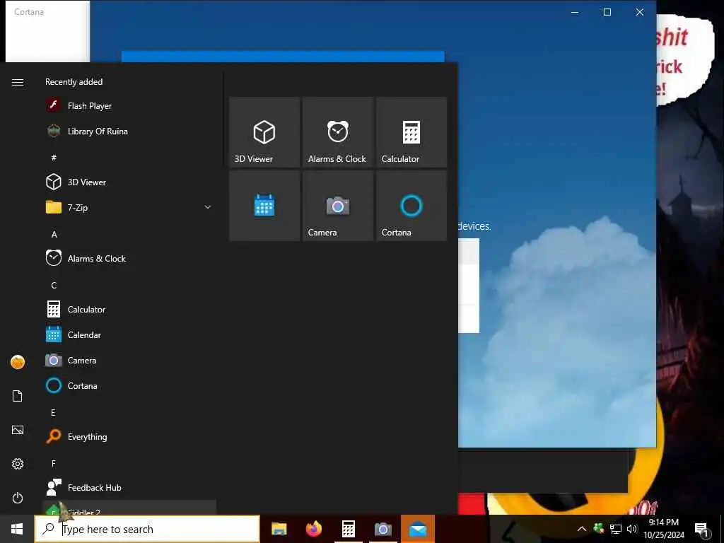
Task: Click the 3D Viewer tile
Action: point(264,132)
